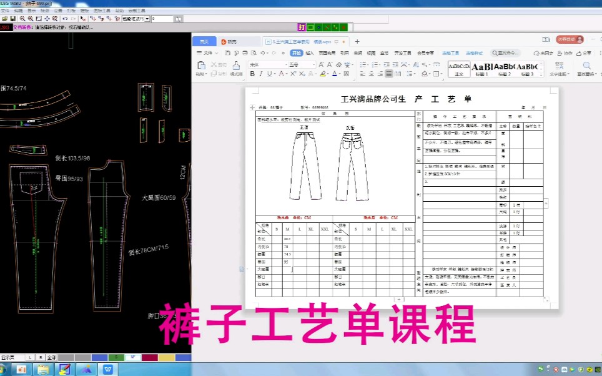Apply 标题 1 style

481,69
